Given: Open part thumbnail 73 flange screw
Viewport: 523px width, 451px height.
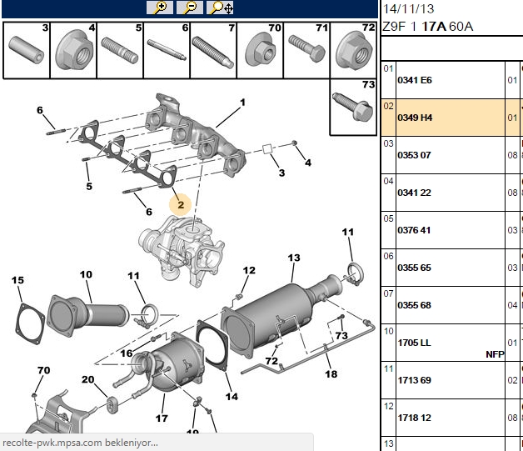Looking at the screenshot, I should [354, 108].
